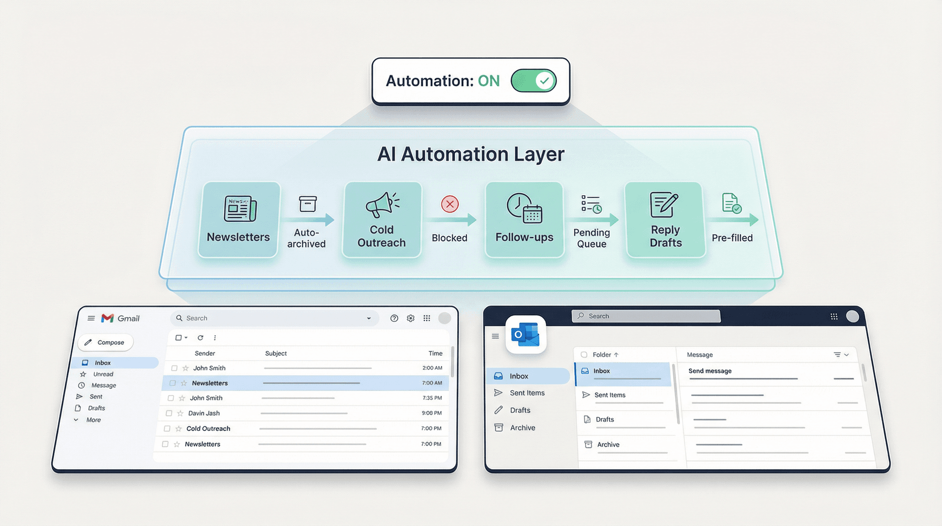This screenshot has height=526, width=942.
Task: Open the Gmail hamburger menu
Action: pyautogui.click(x=91, y=318)
